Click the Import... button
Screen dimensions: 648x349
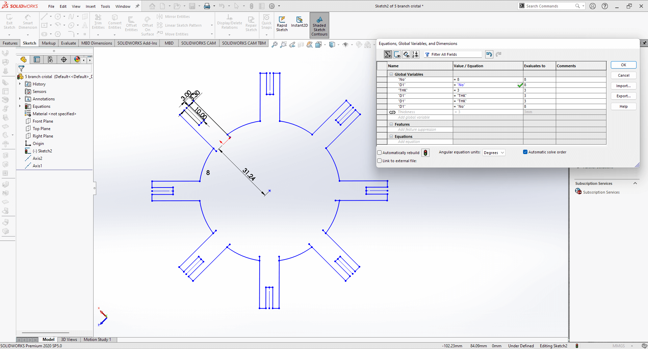623,86
